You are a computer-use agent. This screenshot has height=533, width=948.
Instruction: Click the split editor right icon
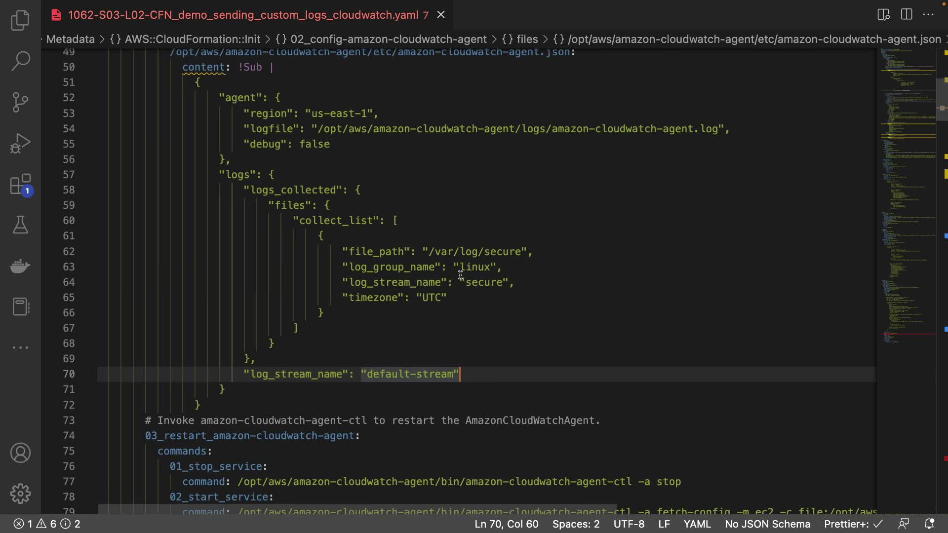pos(907,14)
